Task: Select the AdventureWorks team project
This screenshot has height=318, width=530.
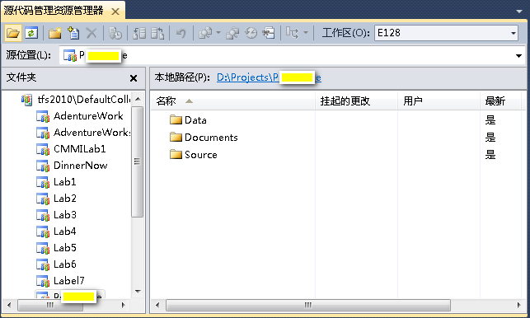Action: pyautogui.click(x=91, y=133)
